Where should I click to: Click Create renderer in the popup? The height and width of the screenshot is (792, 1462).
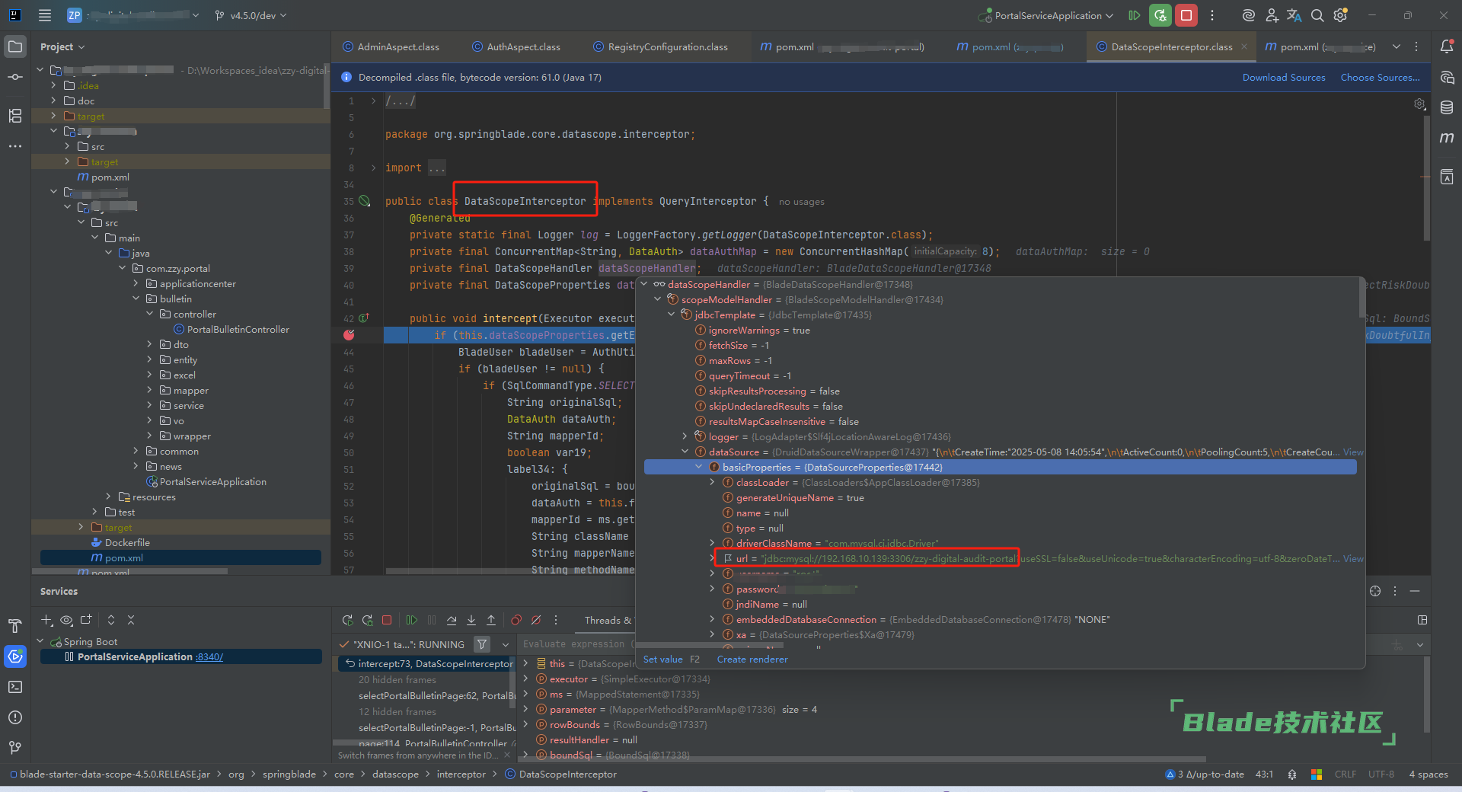coord(752,659)
